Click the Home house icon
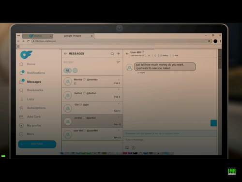 coord(21,64)
